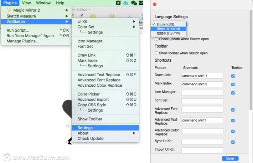The image size is (253, 163).
Task: Click the Mark Index shortcut field
Action: (x=202, y=84)
